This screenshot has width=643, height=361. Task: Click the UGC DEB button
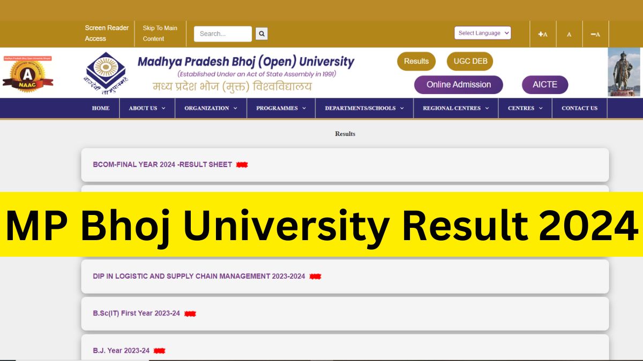[x=470, y=61]
